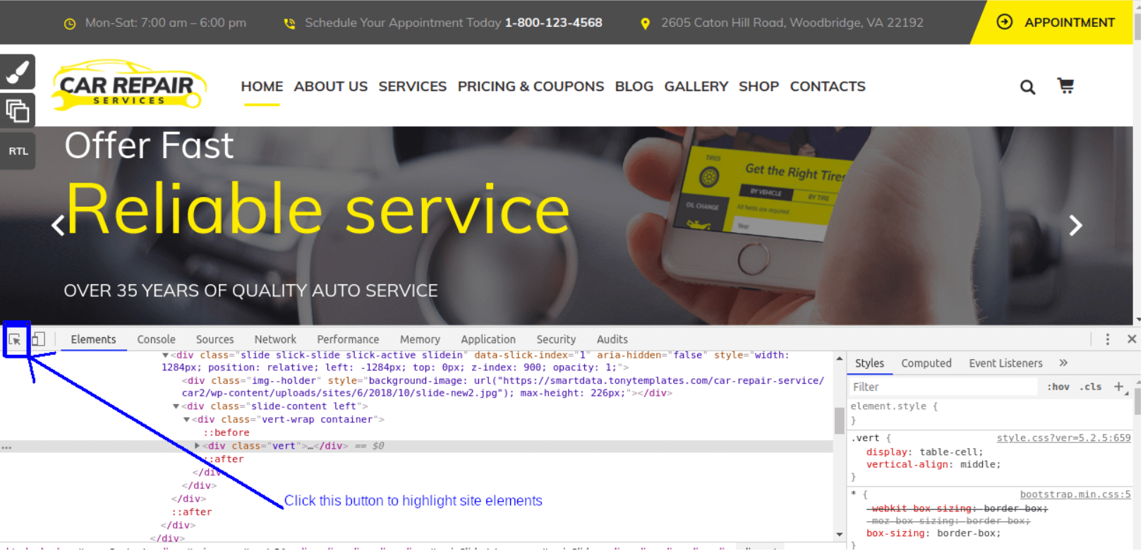
Task: Collapse the slide-content left div
Action: click(176, 406)
